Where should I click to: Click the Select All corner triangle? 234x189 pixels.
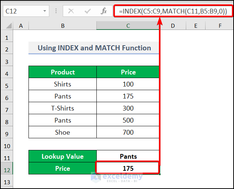click(7, 26)
